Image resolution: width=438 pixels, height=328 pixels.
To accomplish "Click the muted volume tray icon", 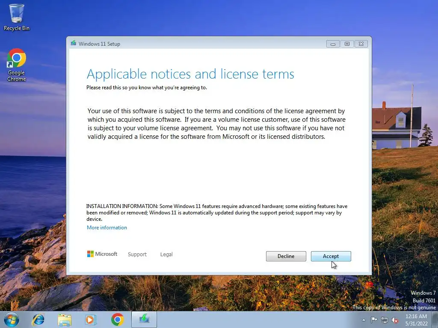I will click(395, 320).
